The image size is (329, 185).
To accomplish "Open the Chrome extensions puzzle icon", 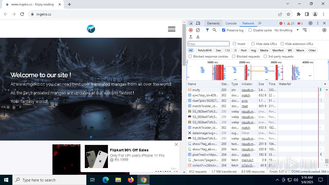I will click(x=299, y=14).
